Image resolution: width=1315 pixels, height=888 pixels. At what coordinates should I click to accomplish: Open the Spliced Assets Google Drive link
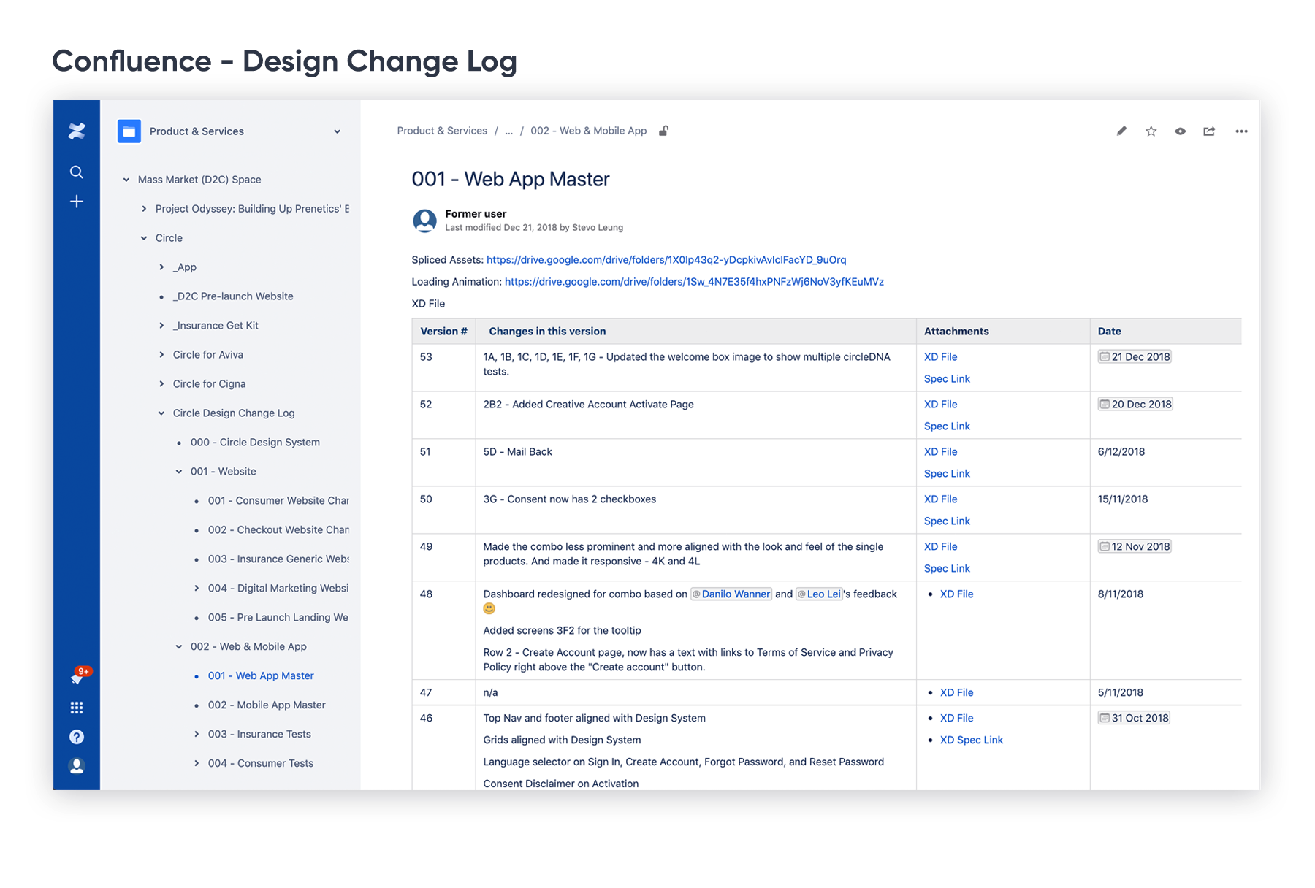point(666,260)
